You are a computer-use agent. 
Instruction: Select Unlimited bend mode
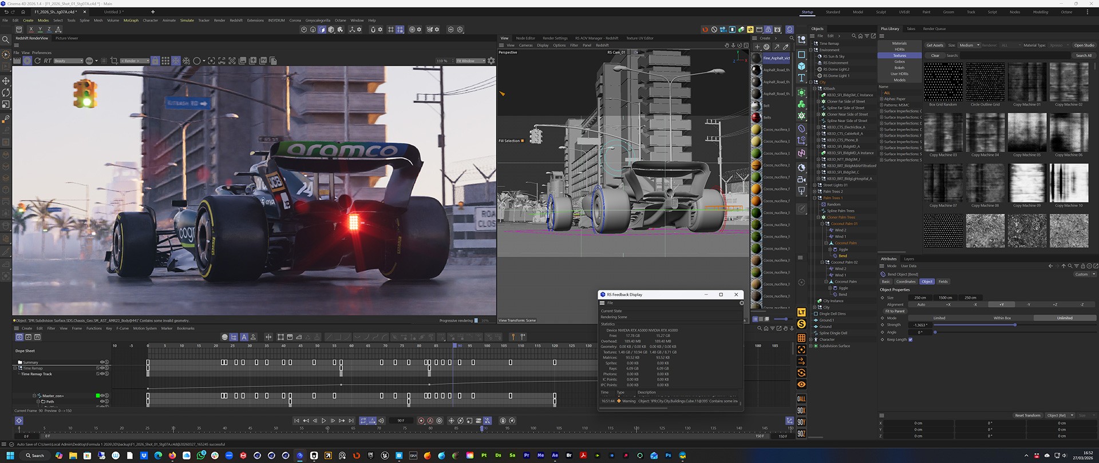pos(1064,318)
